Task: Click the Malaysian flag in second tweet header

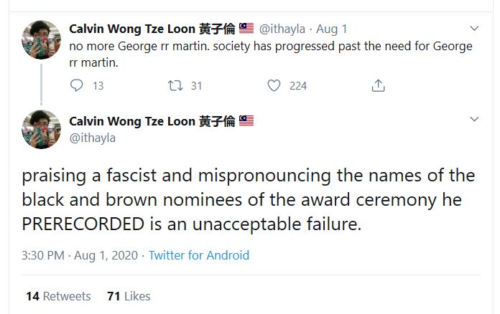Action: (246, 120)
